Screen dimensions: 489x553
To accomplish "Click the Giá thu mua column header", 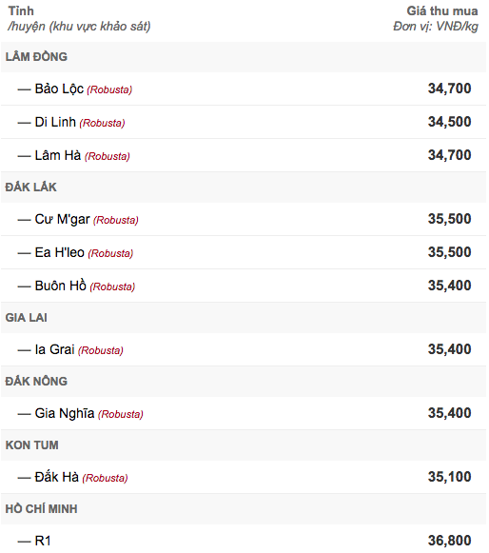I will click(442, 10).
